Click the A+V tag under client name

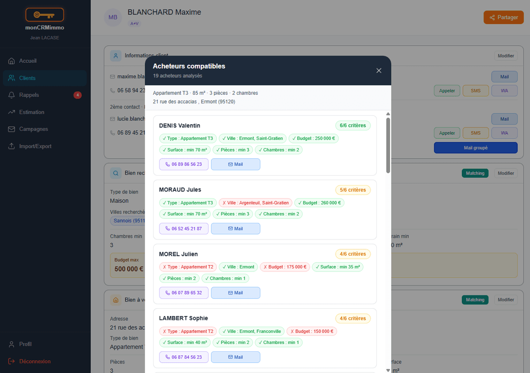click(x=134, y=24)
